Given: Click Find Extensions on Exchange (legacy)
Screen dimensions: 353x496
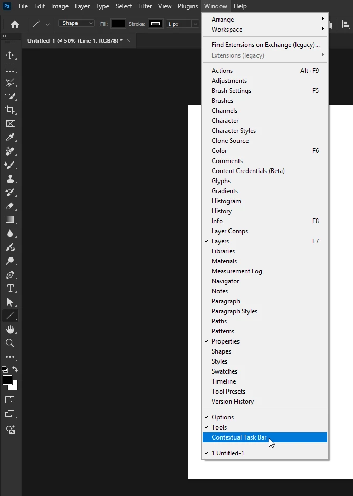Looking at the screenshot, I should point(265,45).
